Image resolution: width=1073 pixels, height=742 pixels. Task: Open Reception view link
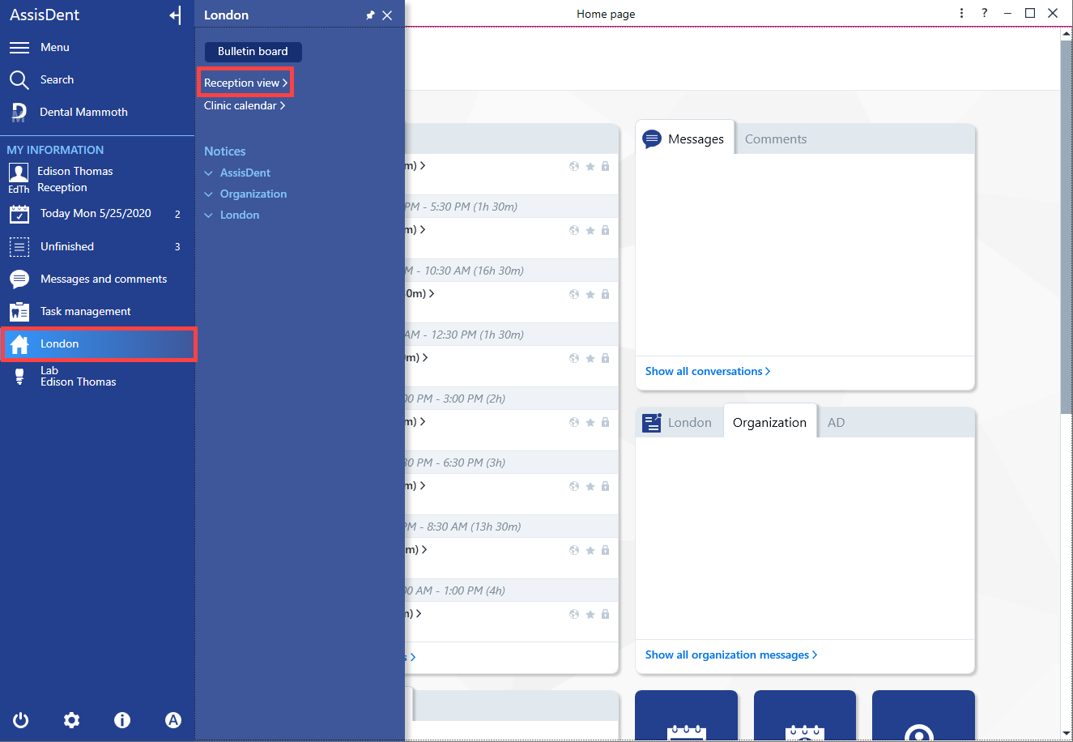tap(245, 83)
